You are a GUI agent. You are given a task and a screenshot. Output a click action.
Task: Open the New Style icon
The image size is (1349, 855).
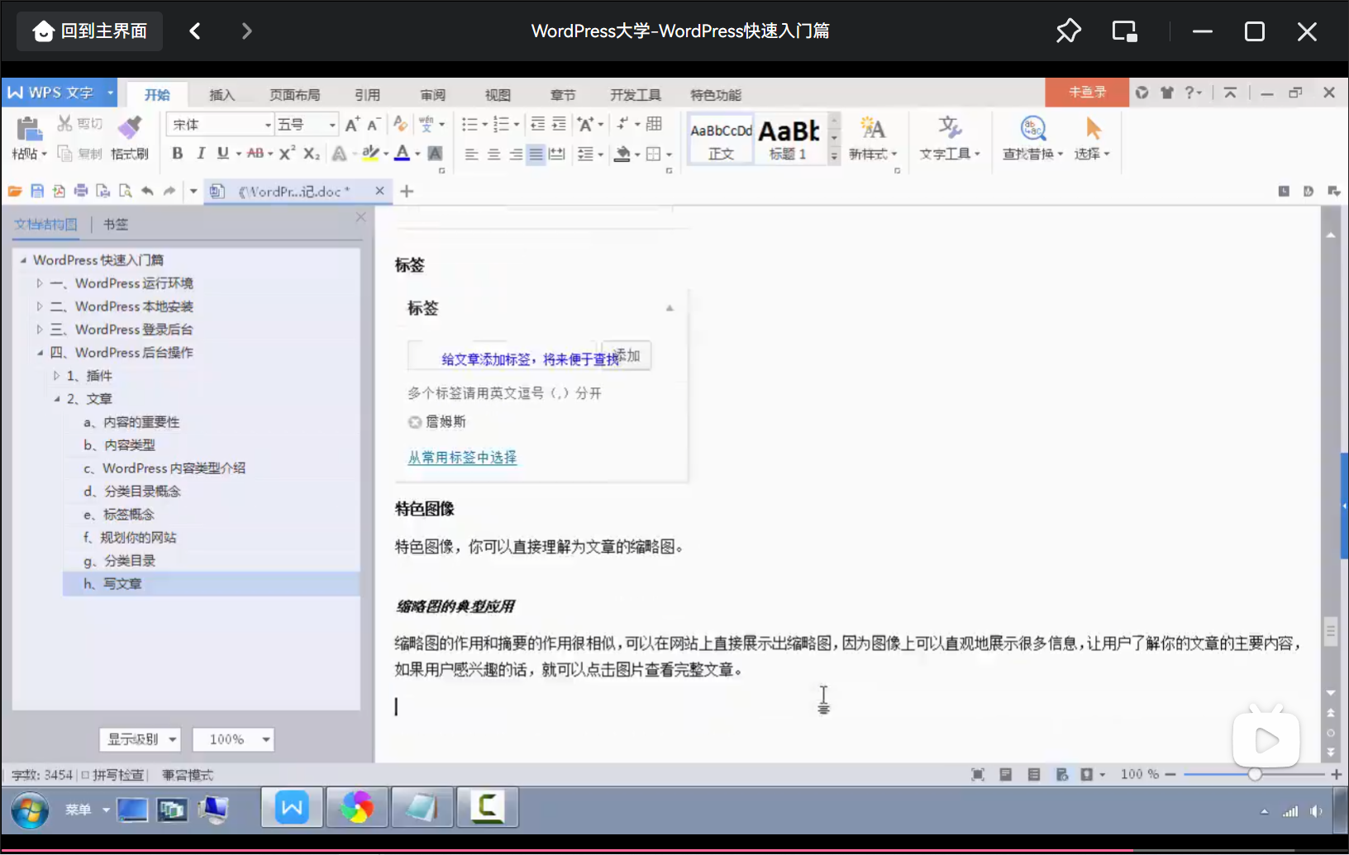tap(873, 128)
